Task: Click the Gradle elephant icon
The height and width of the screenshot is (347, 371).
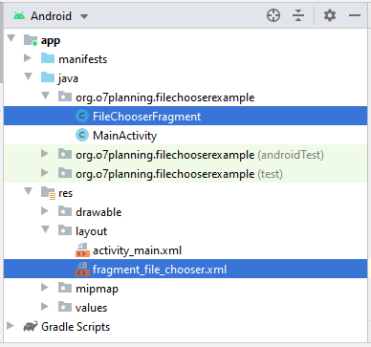Action: (31, 327)
